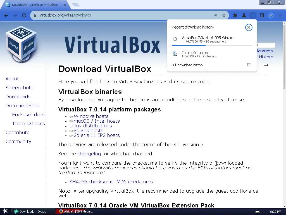The width and height of the screenshot is (286, 215).
Task: Open the SHA256 checksums link
Action: click(92, 182)
